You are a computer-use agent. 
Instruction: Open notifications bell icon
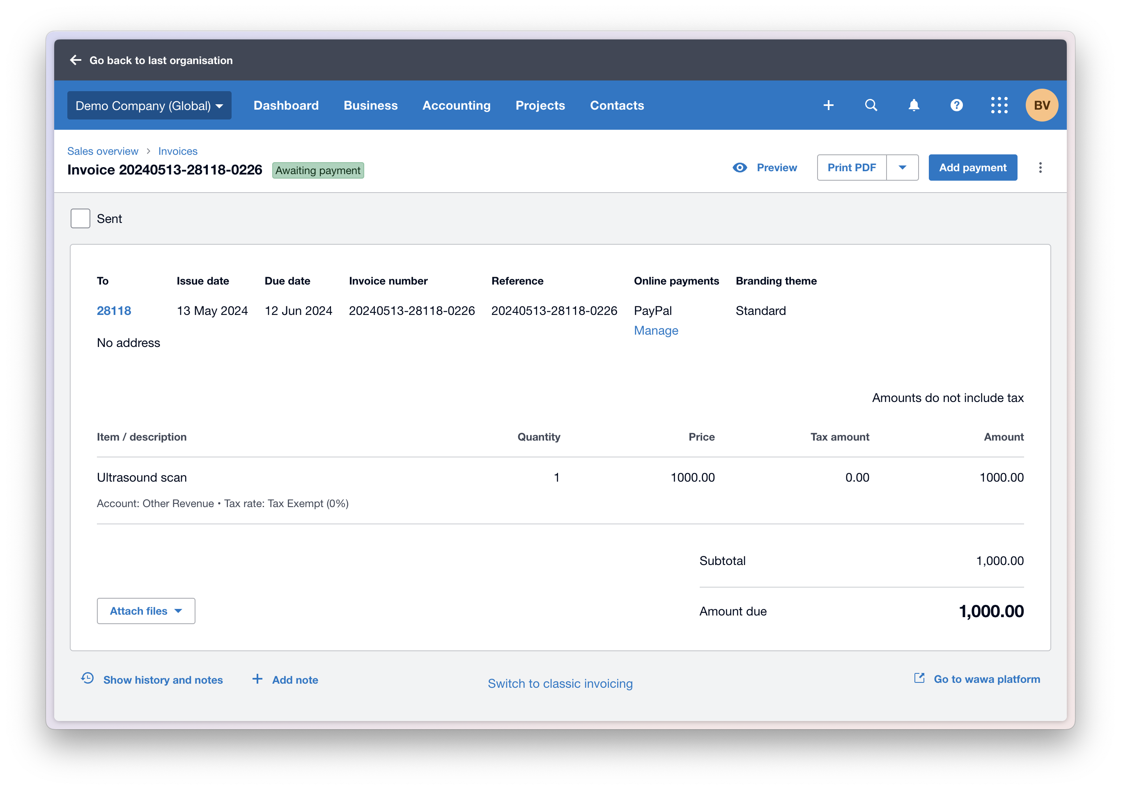[x=914, y=105]
